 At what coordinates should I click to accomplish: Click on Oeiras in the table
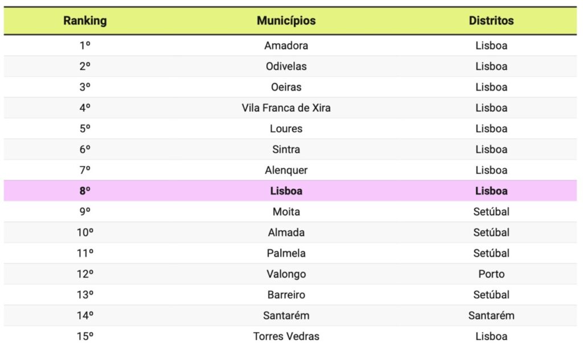tap(286, 87)
